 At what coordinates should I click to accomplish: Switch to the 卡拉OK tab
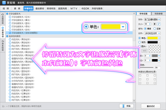(85, 8)
